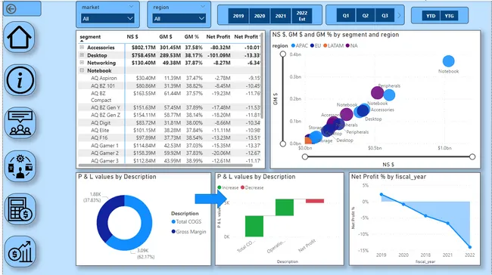Click the Decrease legend item in waterfall

(x=252, y=187)
